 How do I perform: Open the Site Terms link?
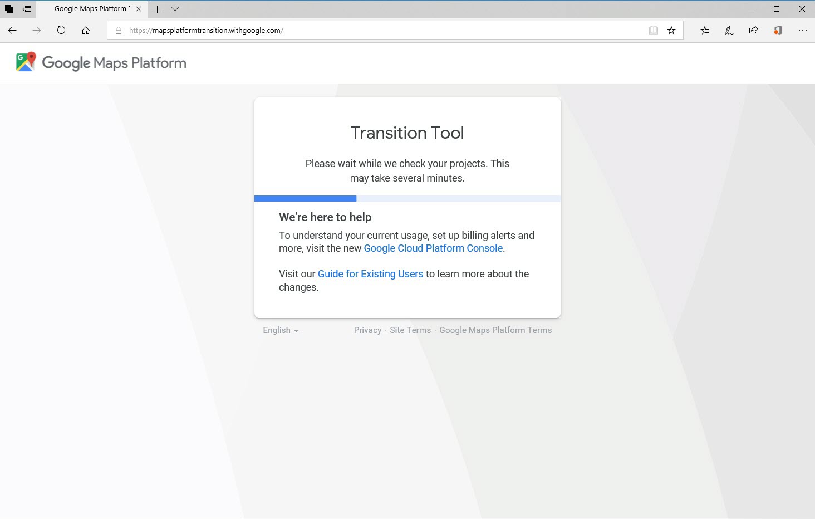click(410, 330)
